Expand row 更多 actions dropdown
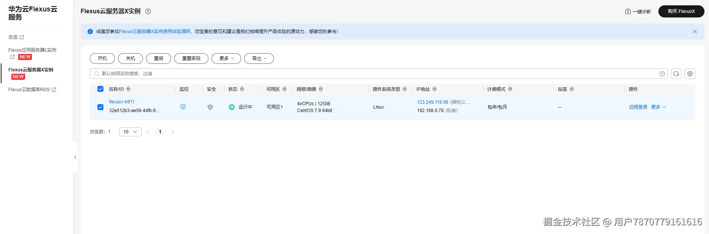Screen dimensions: 709x234 pyautogui.click(x=658, y=107)
